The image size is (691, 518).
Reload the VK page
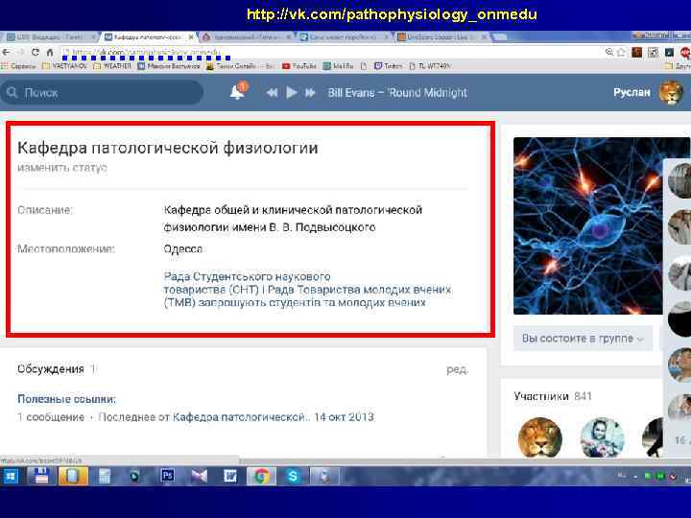coord(36,52)
